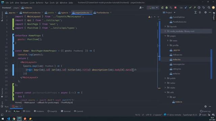Click the green Debug bug icon
This screenshot has height=121, width=216.
166,8
